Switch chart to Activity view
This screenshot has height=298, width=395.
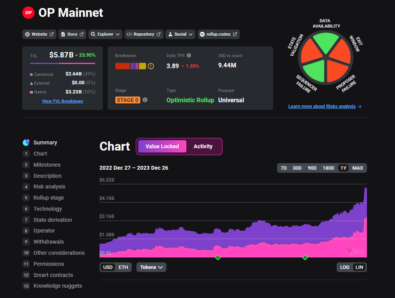tap(203, 146)
